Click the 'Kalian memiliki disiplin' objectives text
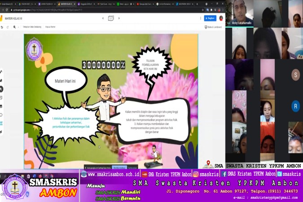 [152, 122]
